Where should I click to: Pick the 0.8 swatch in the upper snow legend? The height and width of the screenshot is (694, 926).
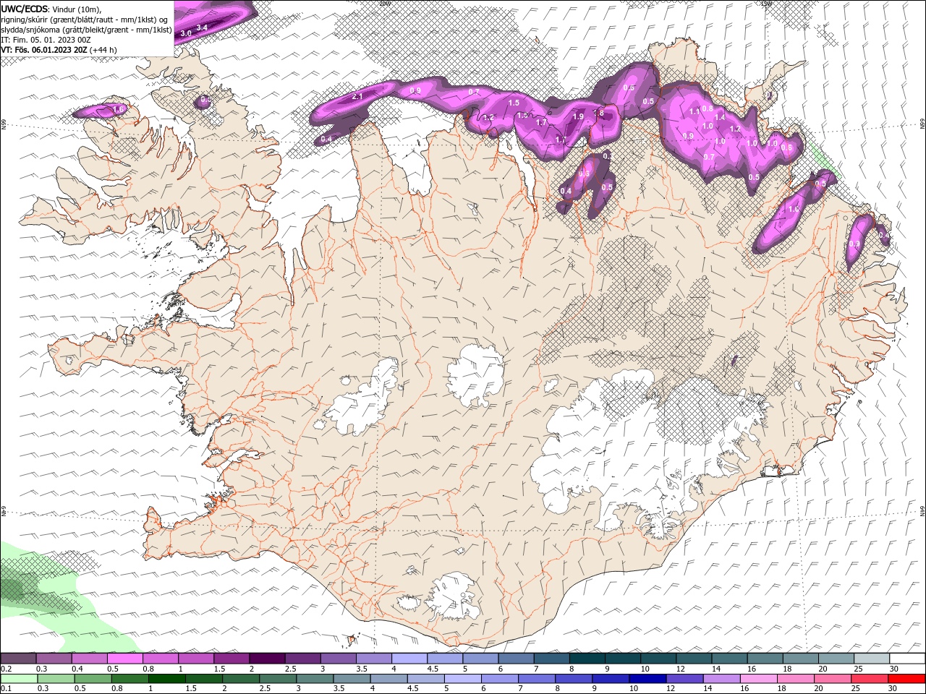point(160,659)
